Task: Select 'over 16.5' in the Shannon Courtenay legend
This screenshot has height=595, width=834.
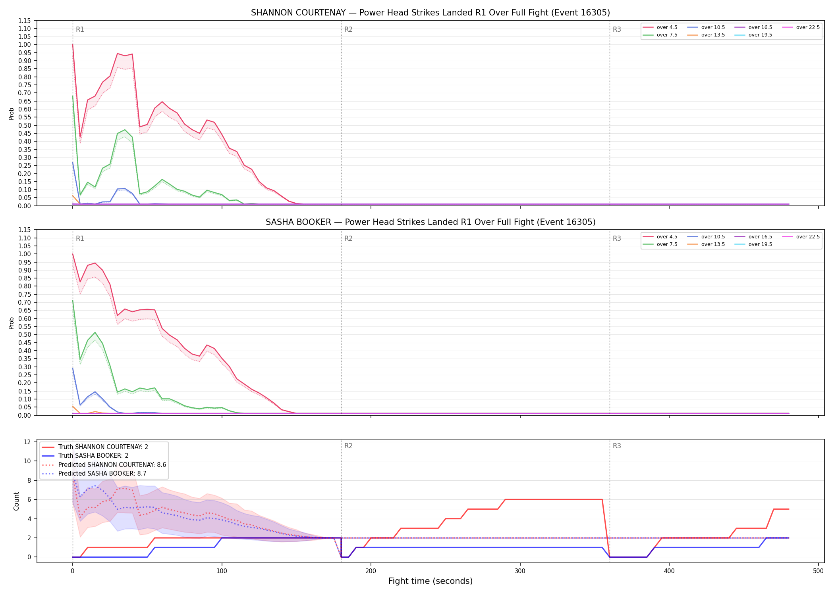Action: tap(753, 27)
